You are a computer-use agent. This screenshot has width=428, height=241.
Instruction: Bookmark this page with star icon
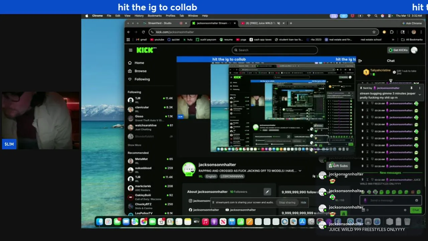click(x=374, y=32)
